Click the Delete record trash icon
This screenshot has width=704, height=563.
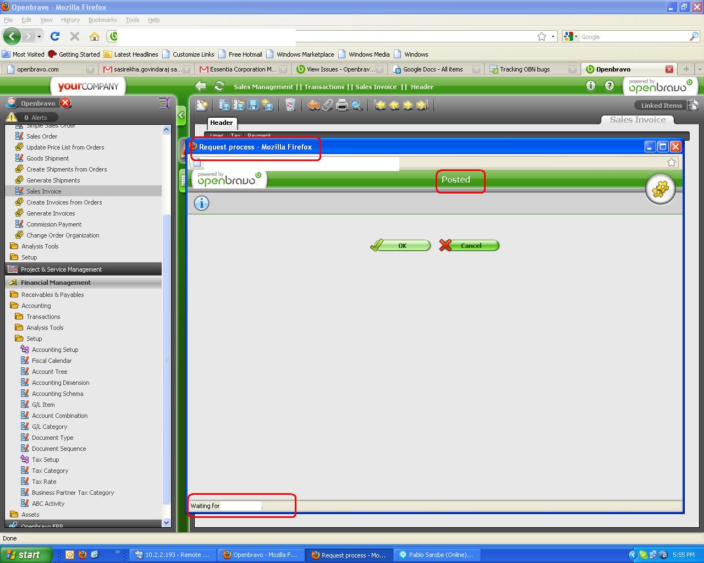point(290,105)
